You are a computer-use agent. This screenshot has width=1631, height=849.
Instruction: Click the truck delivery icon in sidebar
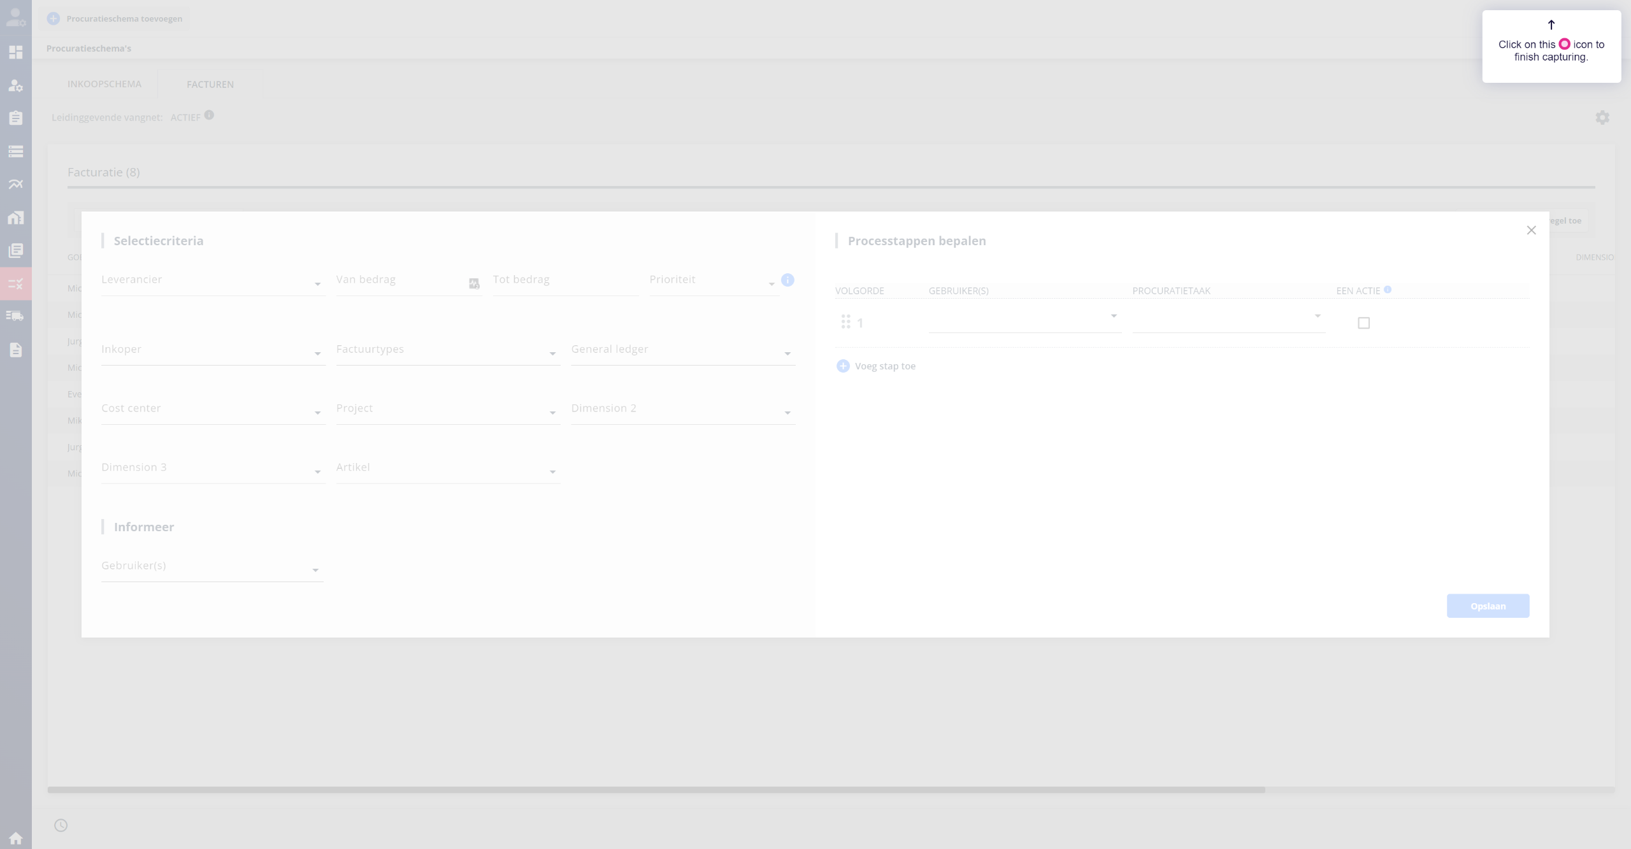pos(15,316)
